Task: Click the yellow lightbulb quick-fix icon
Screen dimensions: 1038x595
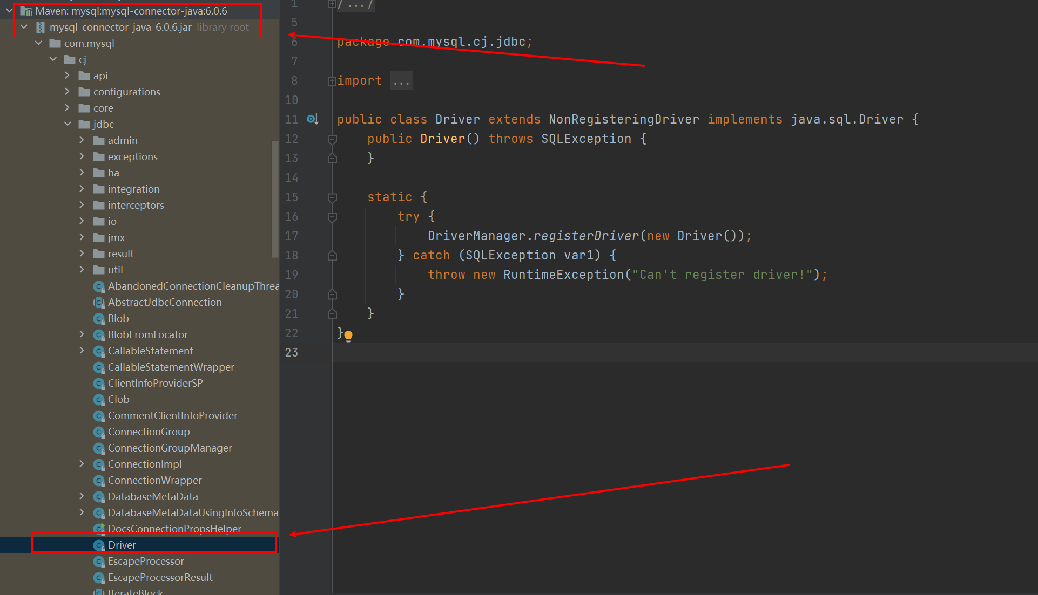Action: point(348,336)
